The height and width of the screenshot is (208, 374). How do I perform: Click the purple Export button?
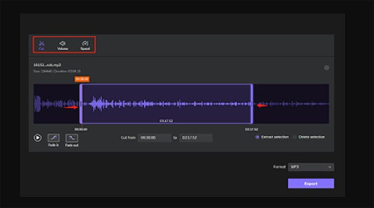[311, 183]
